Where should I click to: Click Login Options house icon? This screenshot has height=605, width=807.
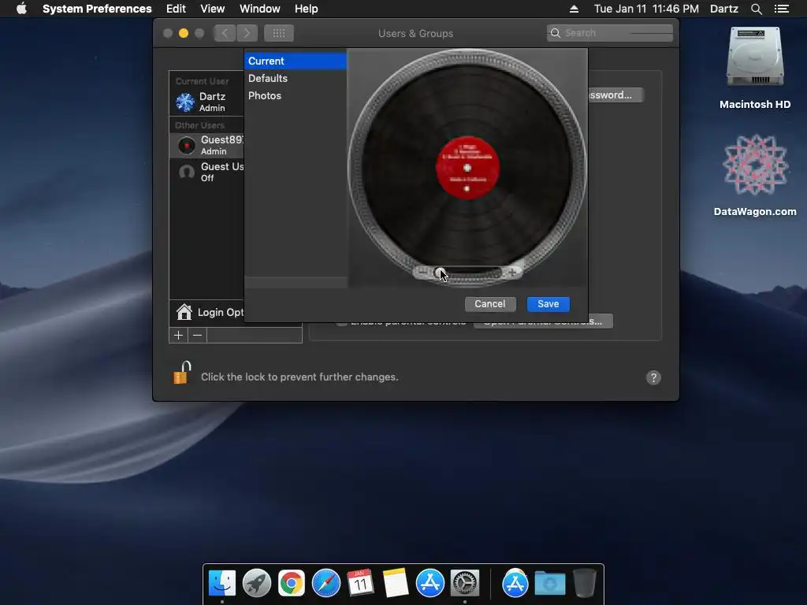184,312
